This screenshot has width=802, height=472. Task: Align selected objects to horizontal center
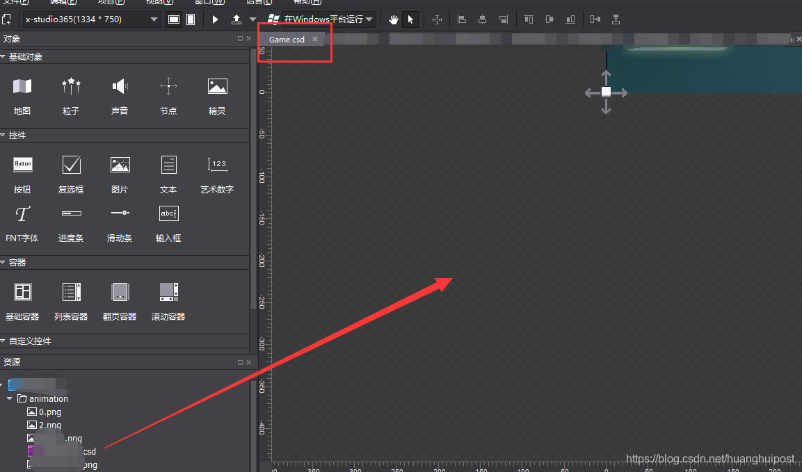tap(482, 19)
